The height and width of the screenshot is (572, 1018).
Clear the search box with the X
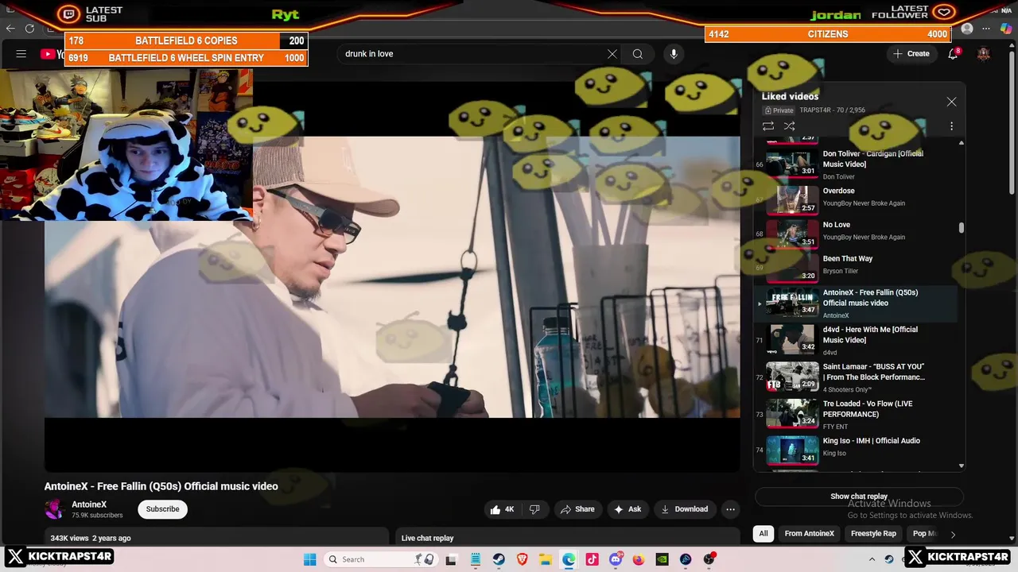612,54
